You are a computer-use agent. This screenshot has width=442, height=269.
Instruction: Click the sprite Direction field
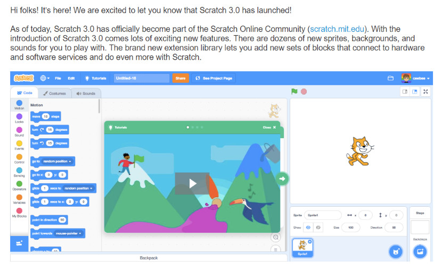pyautogui.click(x=394, y=228)
